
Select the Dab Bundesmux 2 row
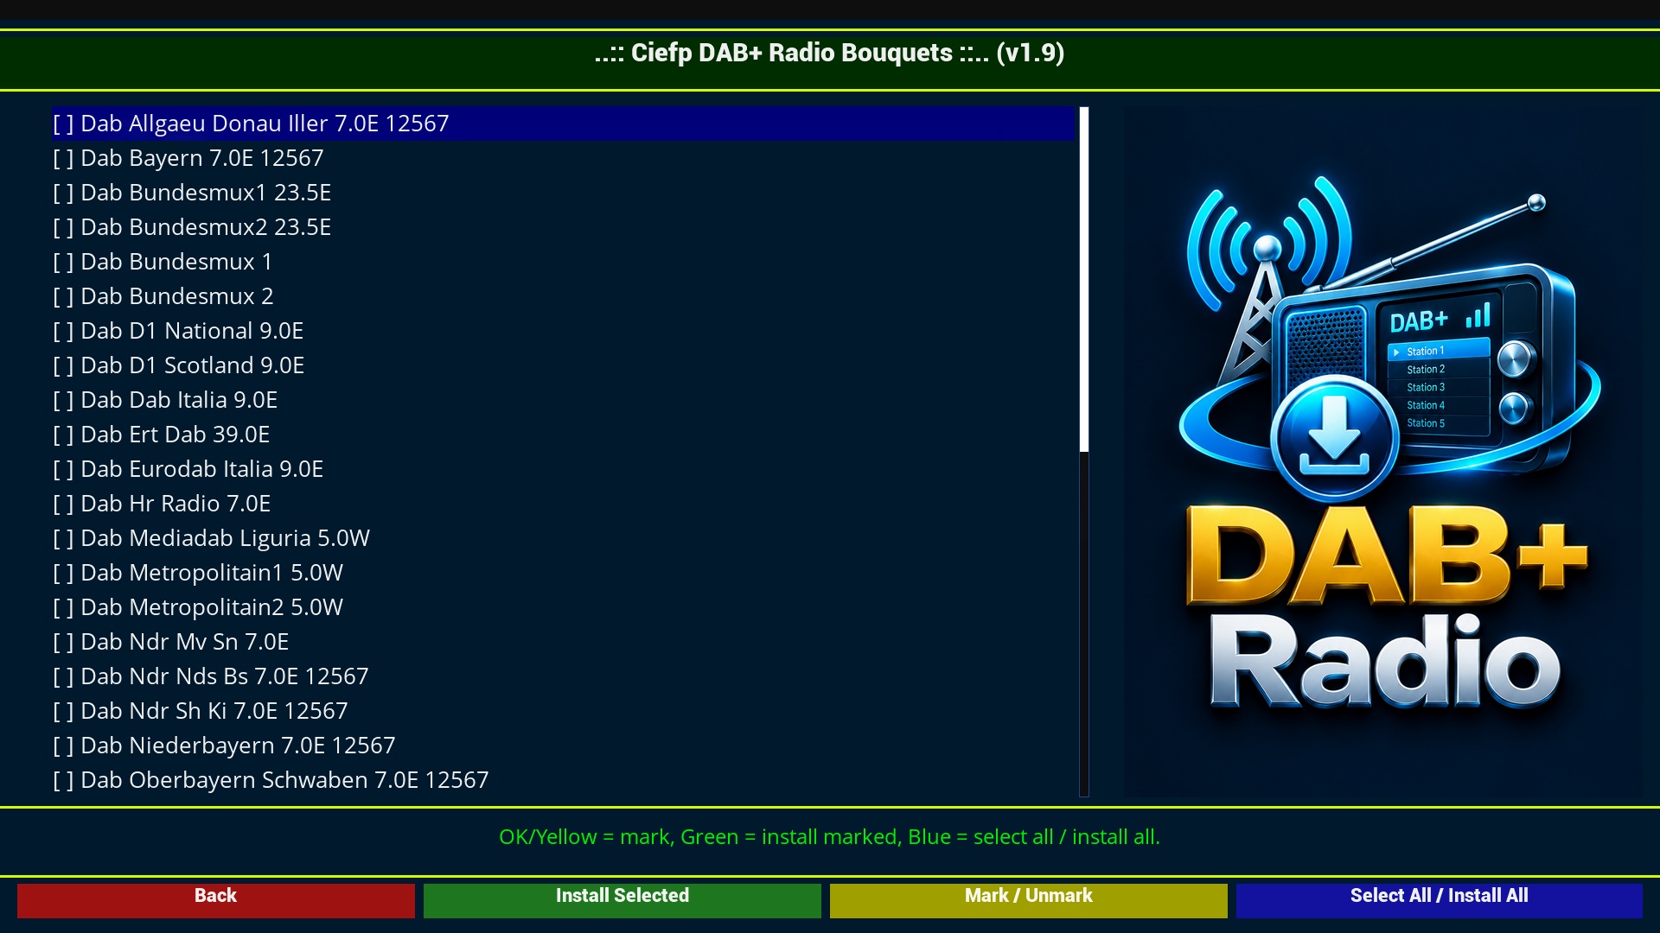(563, 296)
